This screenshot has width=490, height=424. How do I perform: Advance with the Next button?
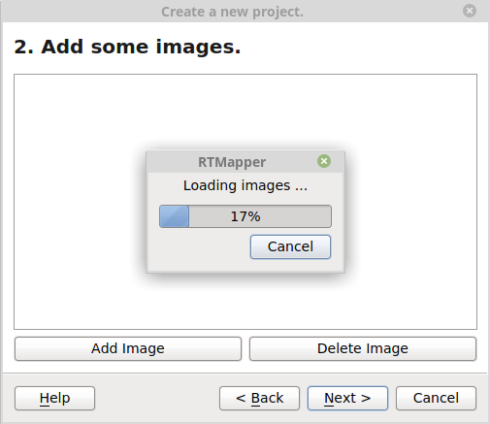(347, 398)
